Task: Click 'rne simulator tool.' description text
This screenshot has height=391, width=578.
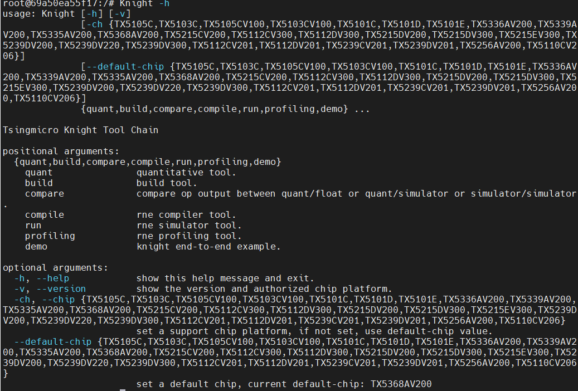Action: tap(189, 226)
